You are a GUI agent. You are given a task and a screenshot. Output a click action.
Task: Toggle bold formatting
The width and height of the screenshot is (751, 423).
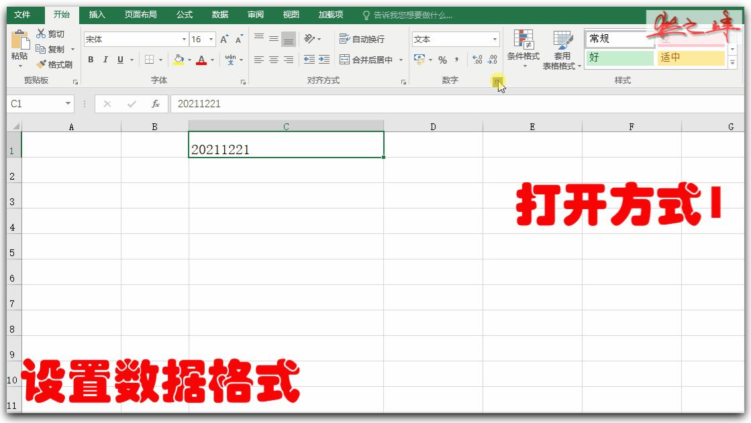pyautogui.click(x=90, y=60)
